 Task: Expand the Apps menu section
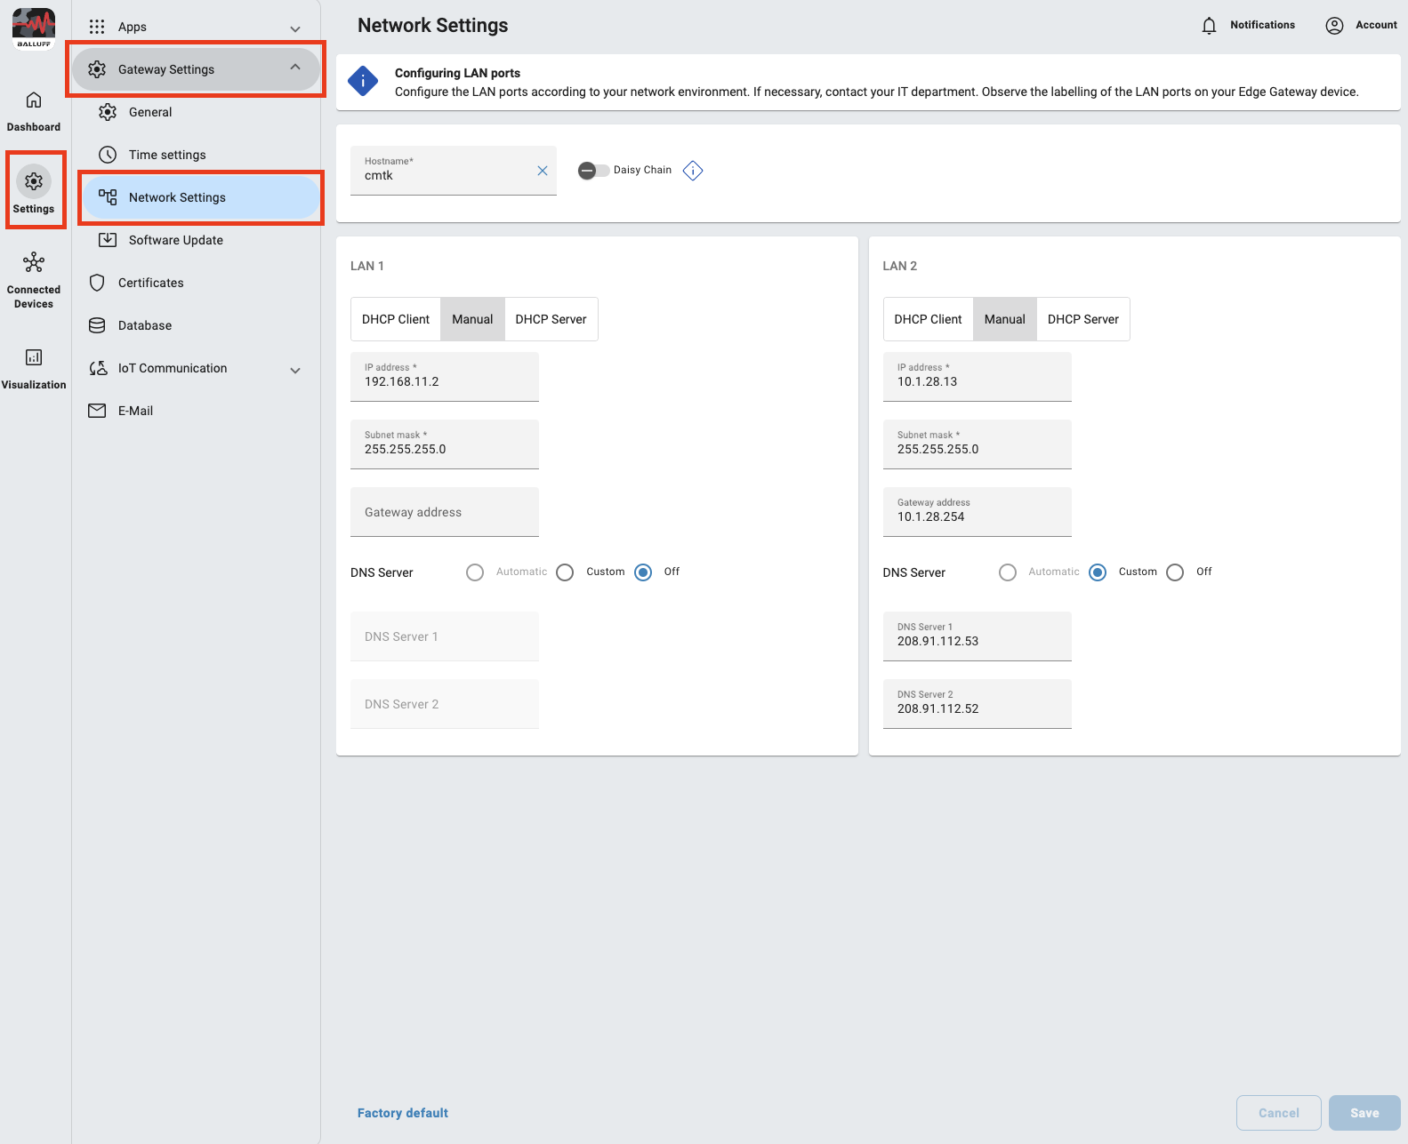click(295, 28)
